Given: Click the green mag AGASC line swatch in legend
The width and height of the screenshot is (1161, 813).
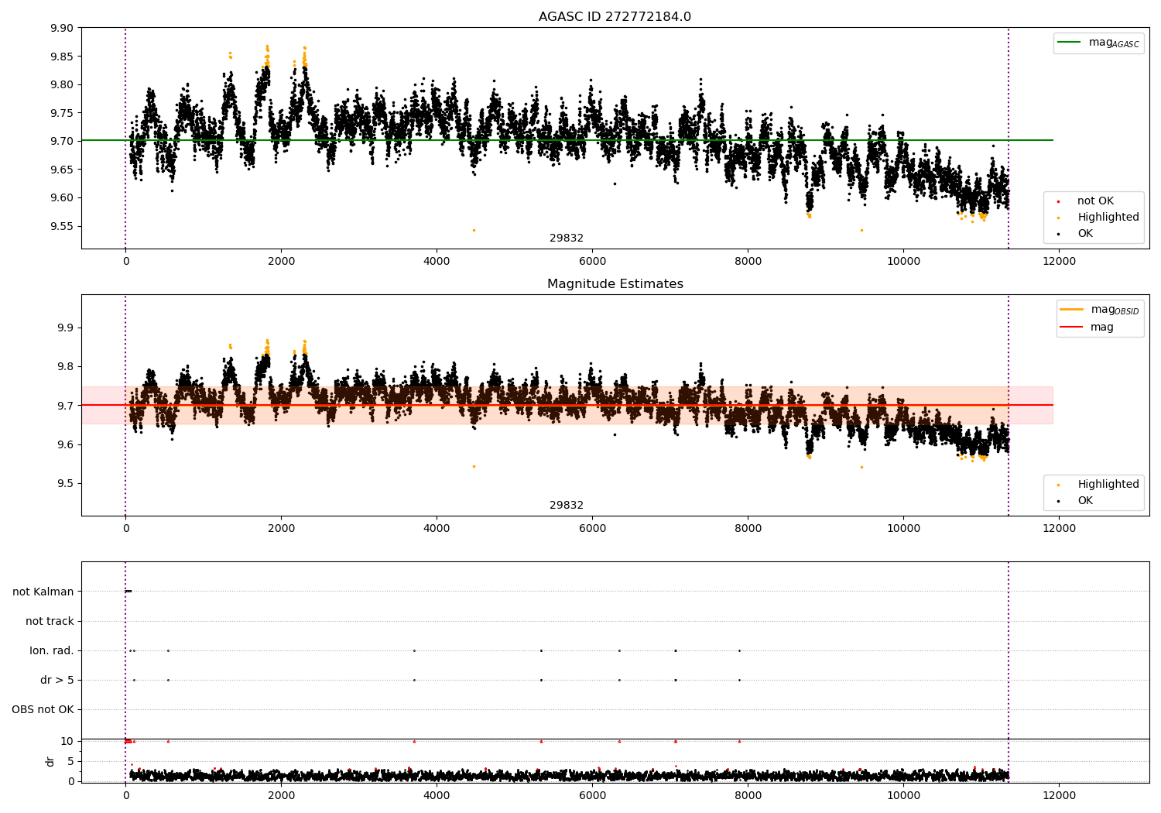Looking at the screenshot, I should (1070, 43).
